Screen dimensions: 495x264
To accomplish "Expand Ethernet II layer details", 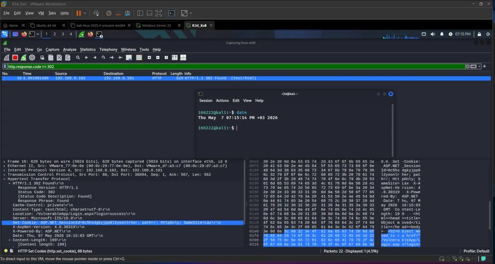I will (5, 166).
